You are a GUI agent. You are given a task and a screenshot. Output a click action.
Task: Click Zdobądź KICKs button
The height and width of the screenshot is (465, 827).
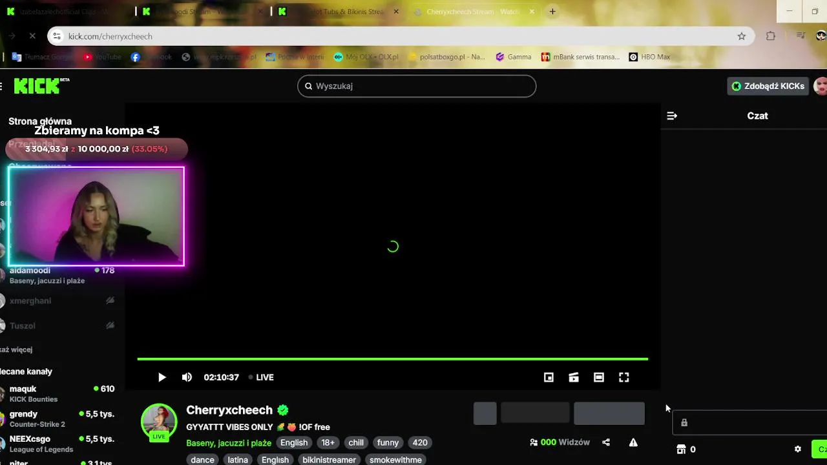click(768, 86)
